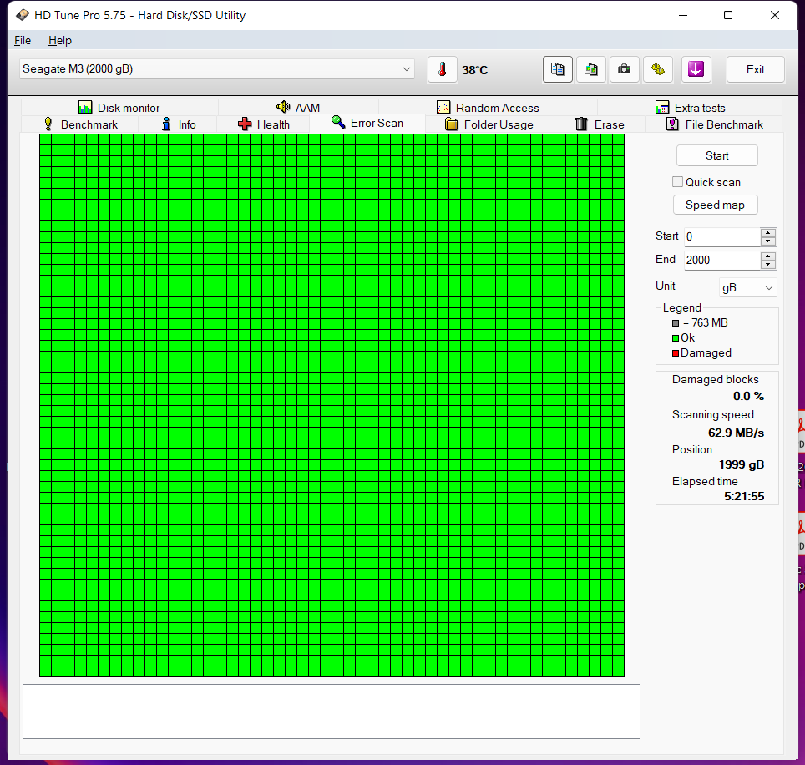This screenshot has height=765, width=805.
Task: Click the End position input field
Action: (722, 260)
